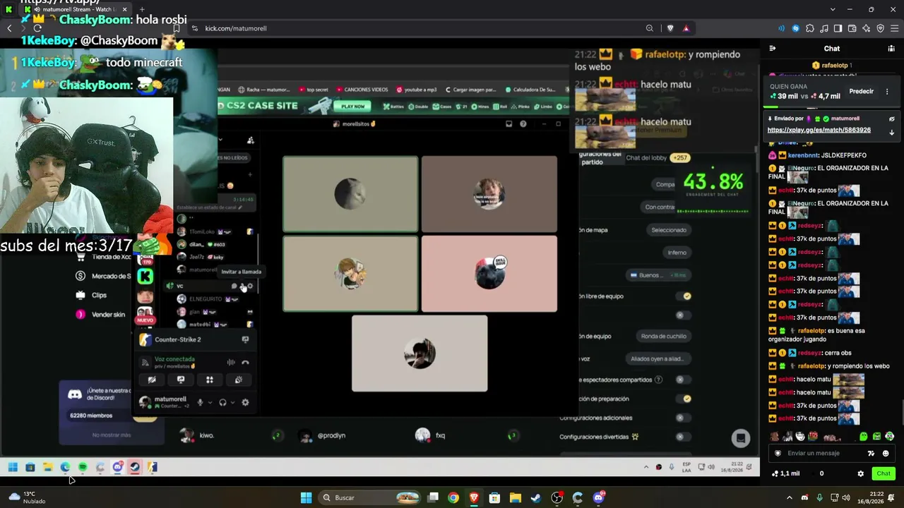Click the green Chat button
The width and height of the screenshot is (904, 508).
(884, 473)
